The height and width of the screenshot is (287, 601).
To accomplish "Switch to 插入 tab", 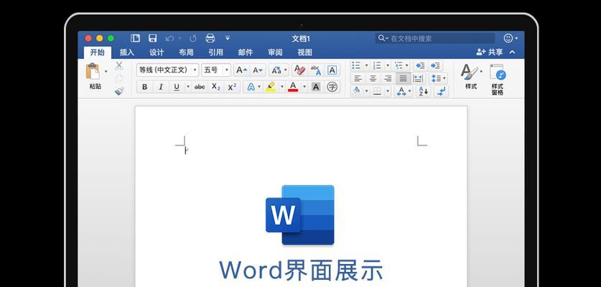I will pyautogui.click(x=127, y=52).
